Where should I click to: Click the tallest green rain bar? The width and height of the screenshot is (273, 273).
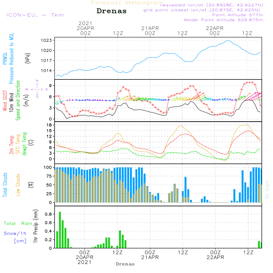[x=60, y=230]
